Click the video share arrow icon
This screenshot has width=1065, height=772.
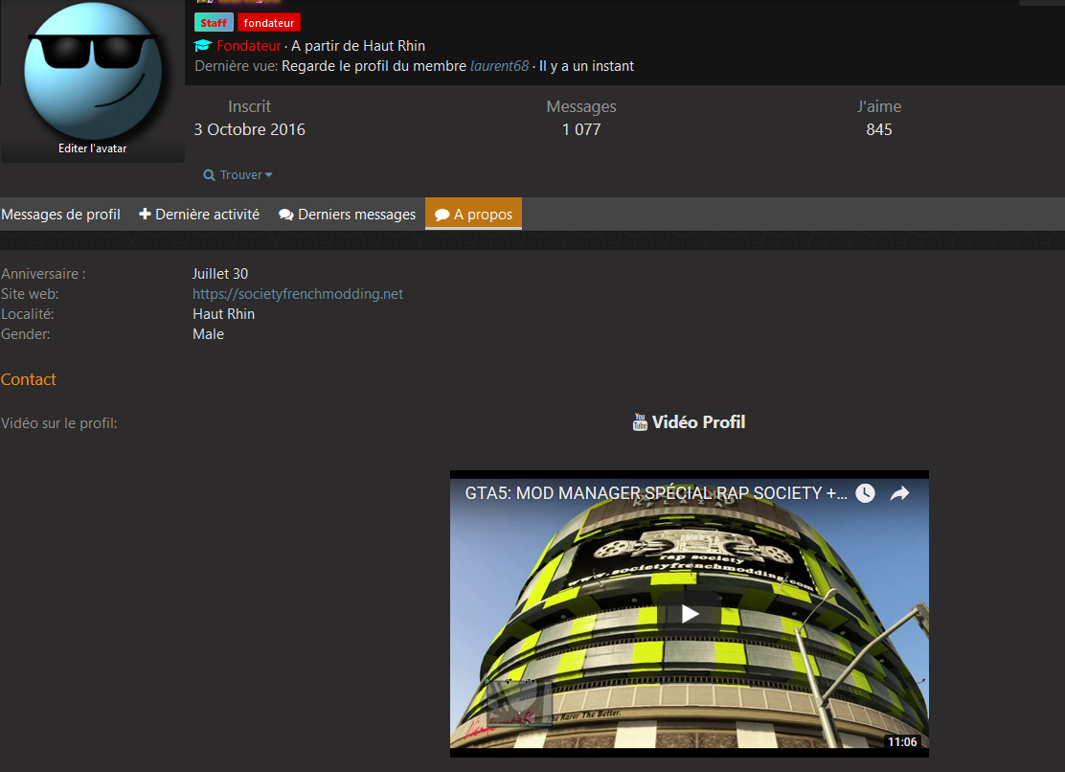pos(900,493)
